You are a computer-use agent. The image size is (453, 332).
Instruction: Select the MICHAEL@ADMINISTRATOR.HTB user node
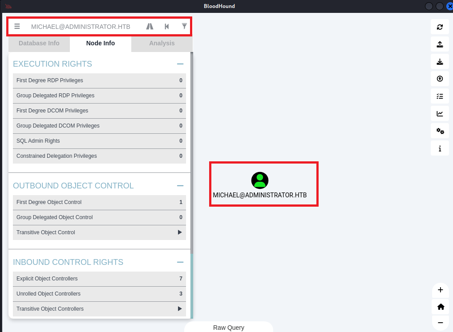(x=260, y=180)
